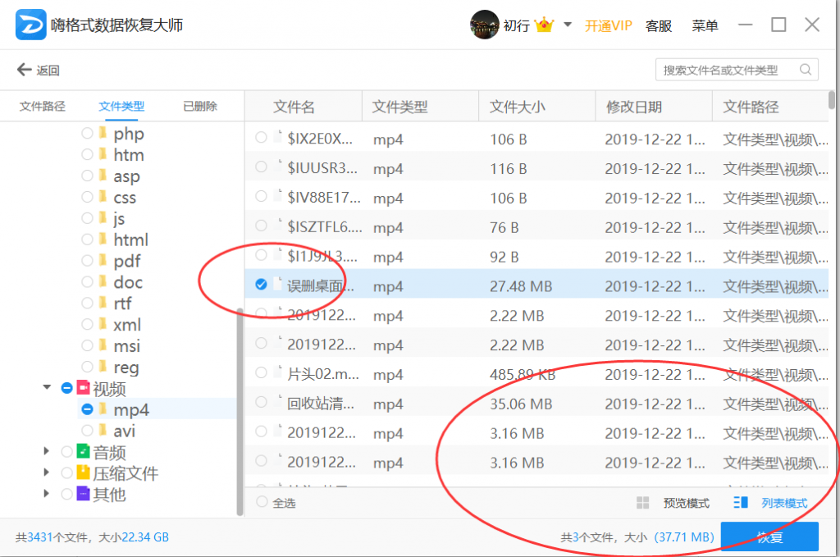Image resolution: width=840 pixels, height=557 pixels.
Task: Select the 片头02.m... file checkbox
Action: [261, 372]
